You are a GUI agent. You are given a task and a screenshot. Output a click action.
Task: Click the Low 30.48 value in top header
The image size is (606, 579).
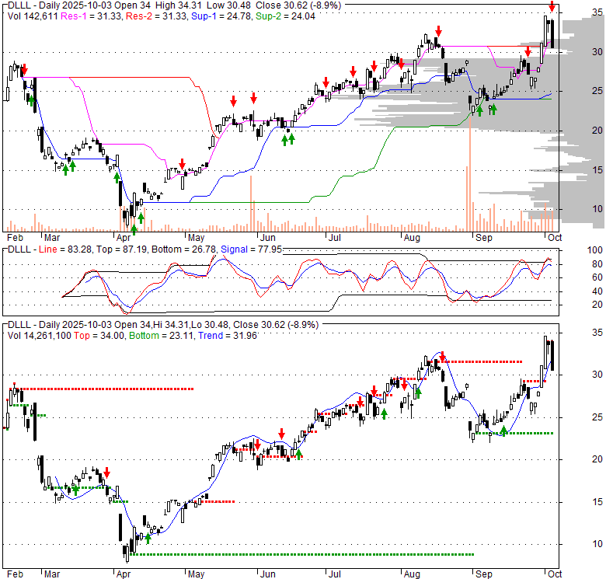[228, 5]
